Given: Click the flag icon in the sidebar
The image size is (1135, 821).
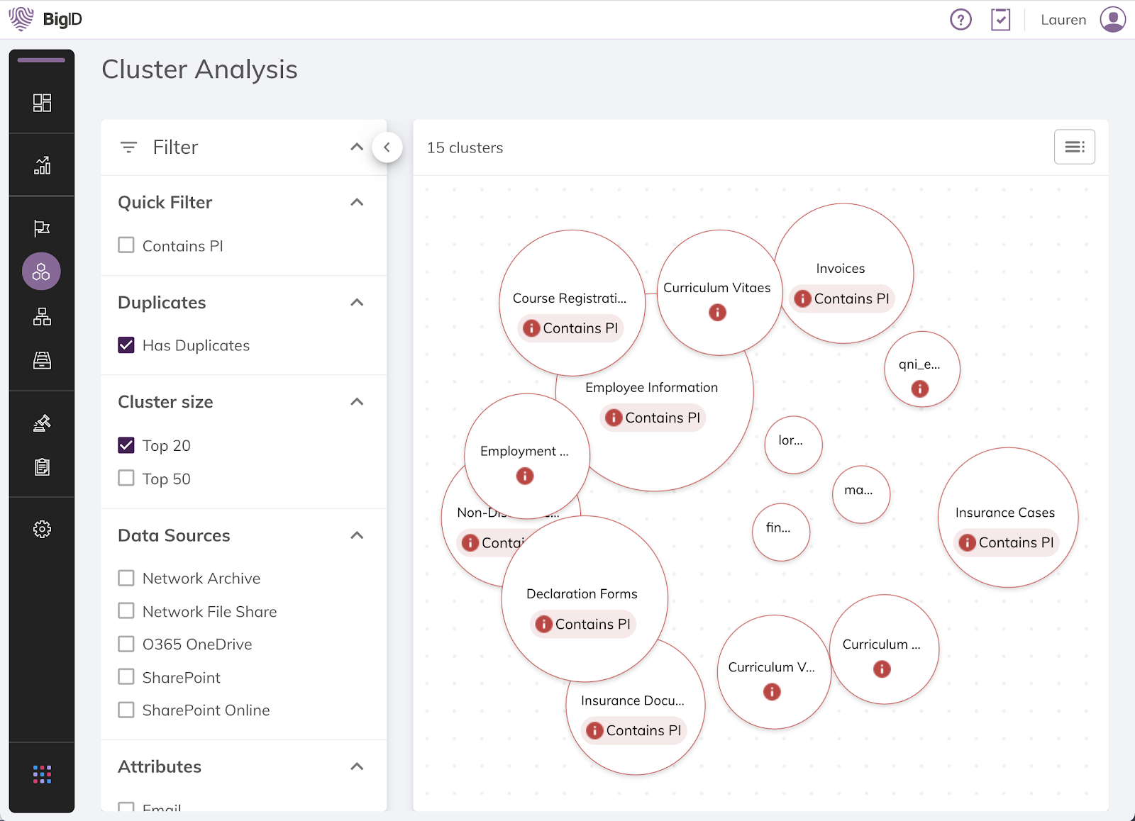Looking at the screenshot, I should click(x=42, y=228).
